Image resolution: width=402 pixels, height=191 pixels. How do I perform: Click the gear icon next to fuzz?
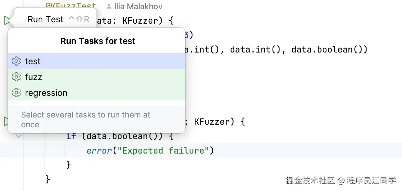pos(16,77)
